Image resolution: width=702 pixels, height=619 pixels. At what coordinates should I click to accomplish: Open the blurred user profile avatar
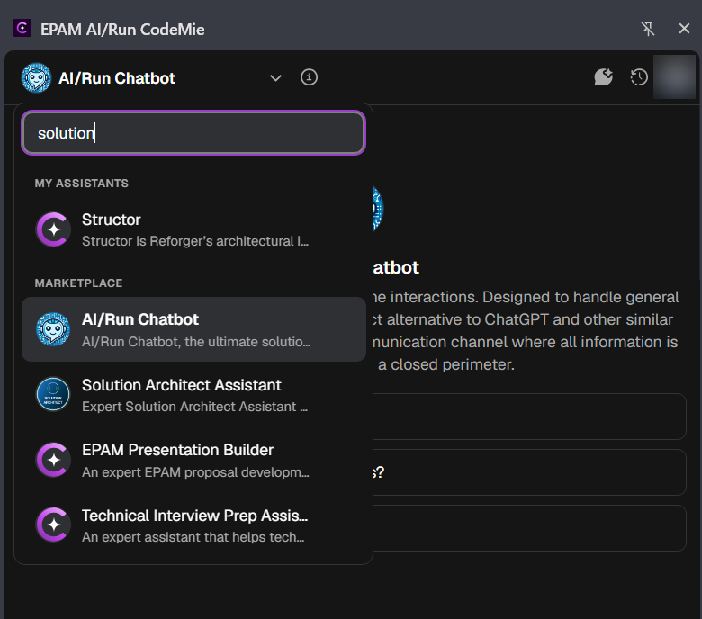pyautogui.click(x=674, y=77)
